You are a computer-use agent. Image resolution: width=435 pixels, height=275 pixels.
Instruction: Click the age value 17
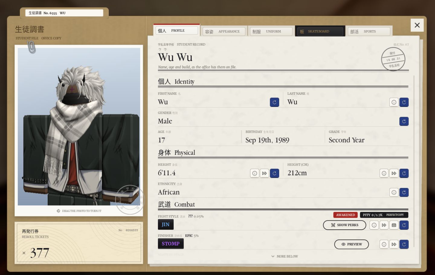click(162, 140)
